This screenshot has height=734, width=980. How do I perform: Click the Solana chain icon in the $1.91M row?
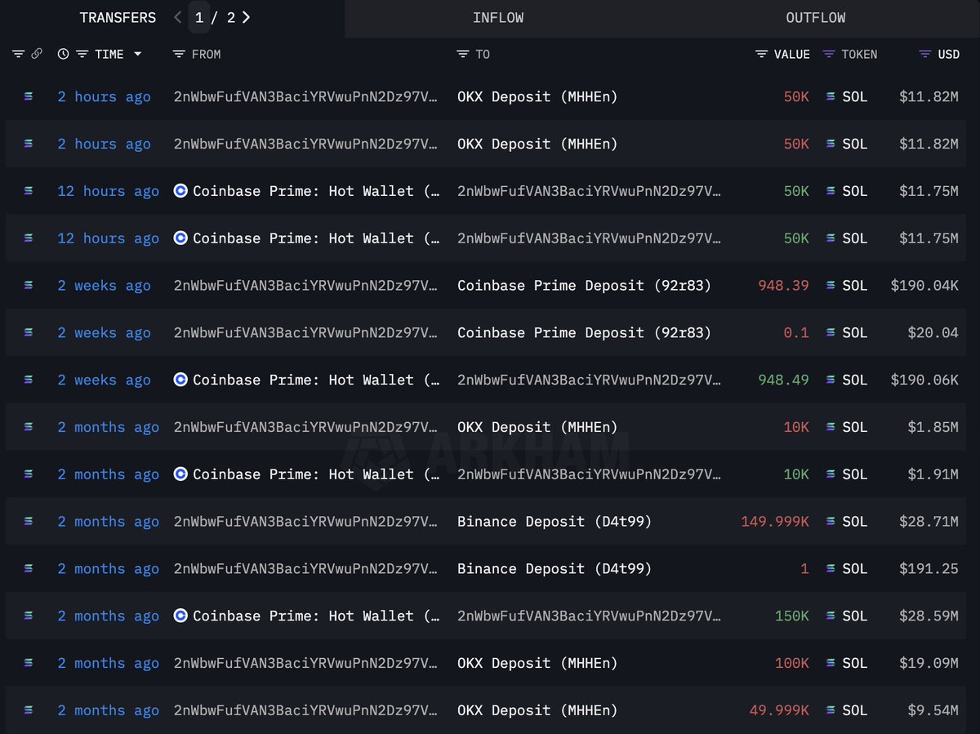pos(29,474)
